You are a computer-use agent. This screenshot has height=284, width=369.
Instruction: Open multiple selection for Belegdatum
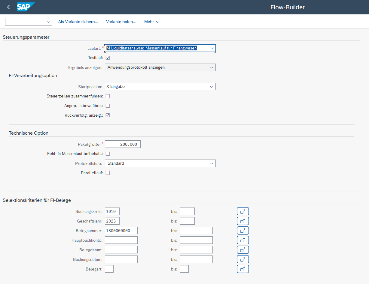click(243, 250)
